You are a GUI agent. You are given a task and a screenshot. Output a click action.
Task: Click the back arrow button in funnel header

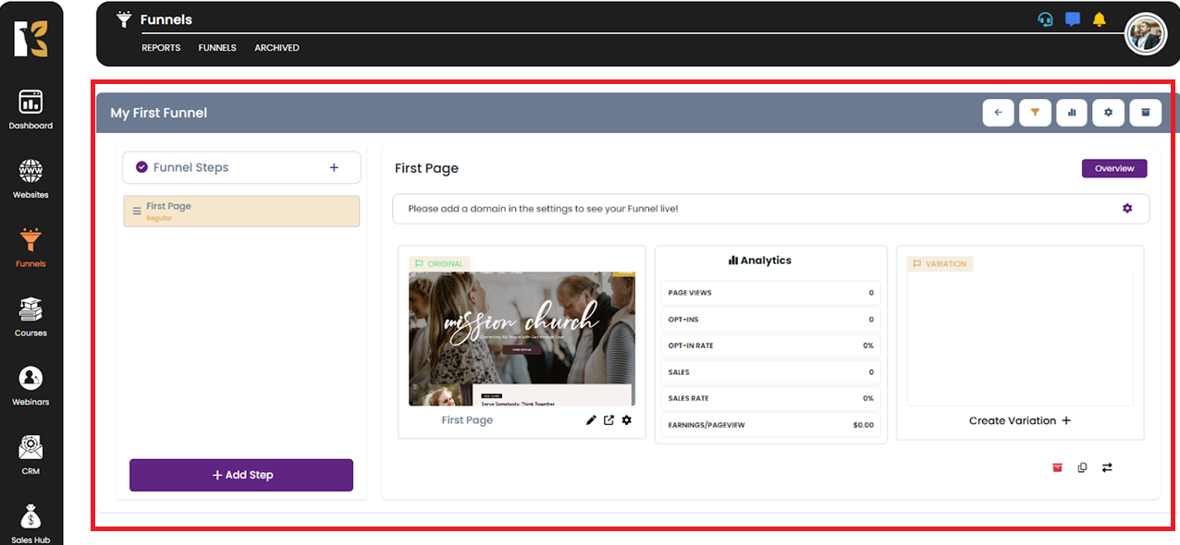998,113
